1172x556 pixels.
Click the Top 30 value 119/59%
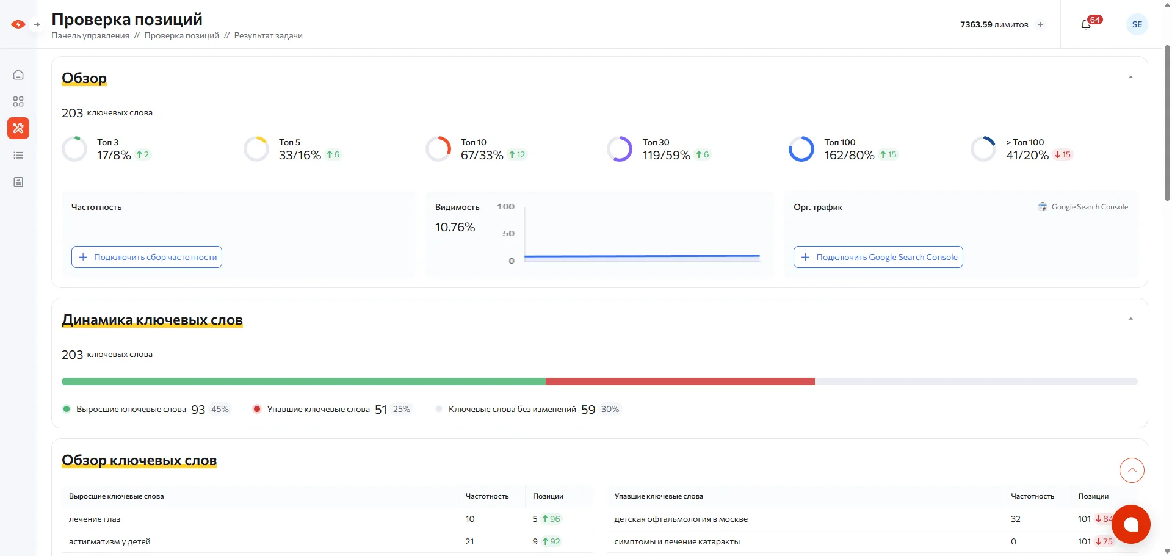(666, 155)
